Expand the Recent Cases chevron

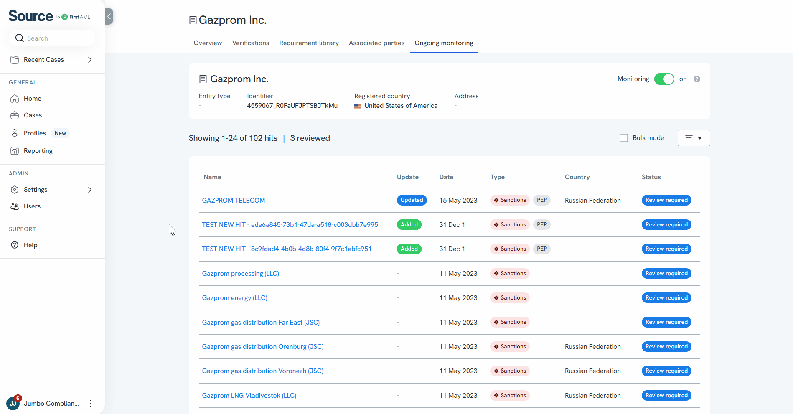(x=90, y=60)
